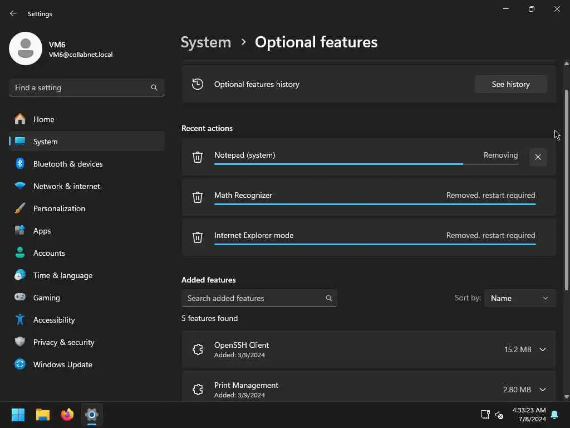Click the System breadcrumb link

click(x=206, y=42)
